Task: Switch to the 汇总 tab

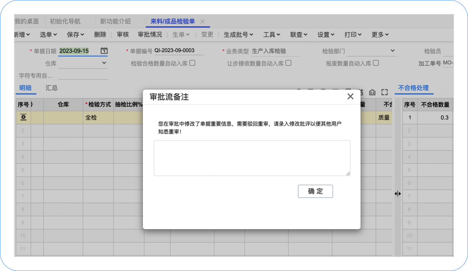Action: (51, 88)
